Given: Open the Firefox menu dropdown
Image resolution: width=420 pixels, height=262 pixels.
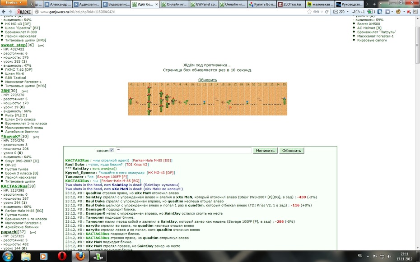Looking at the screenshot, I should pos(14,3).
